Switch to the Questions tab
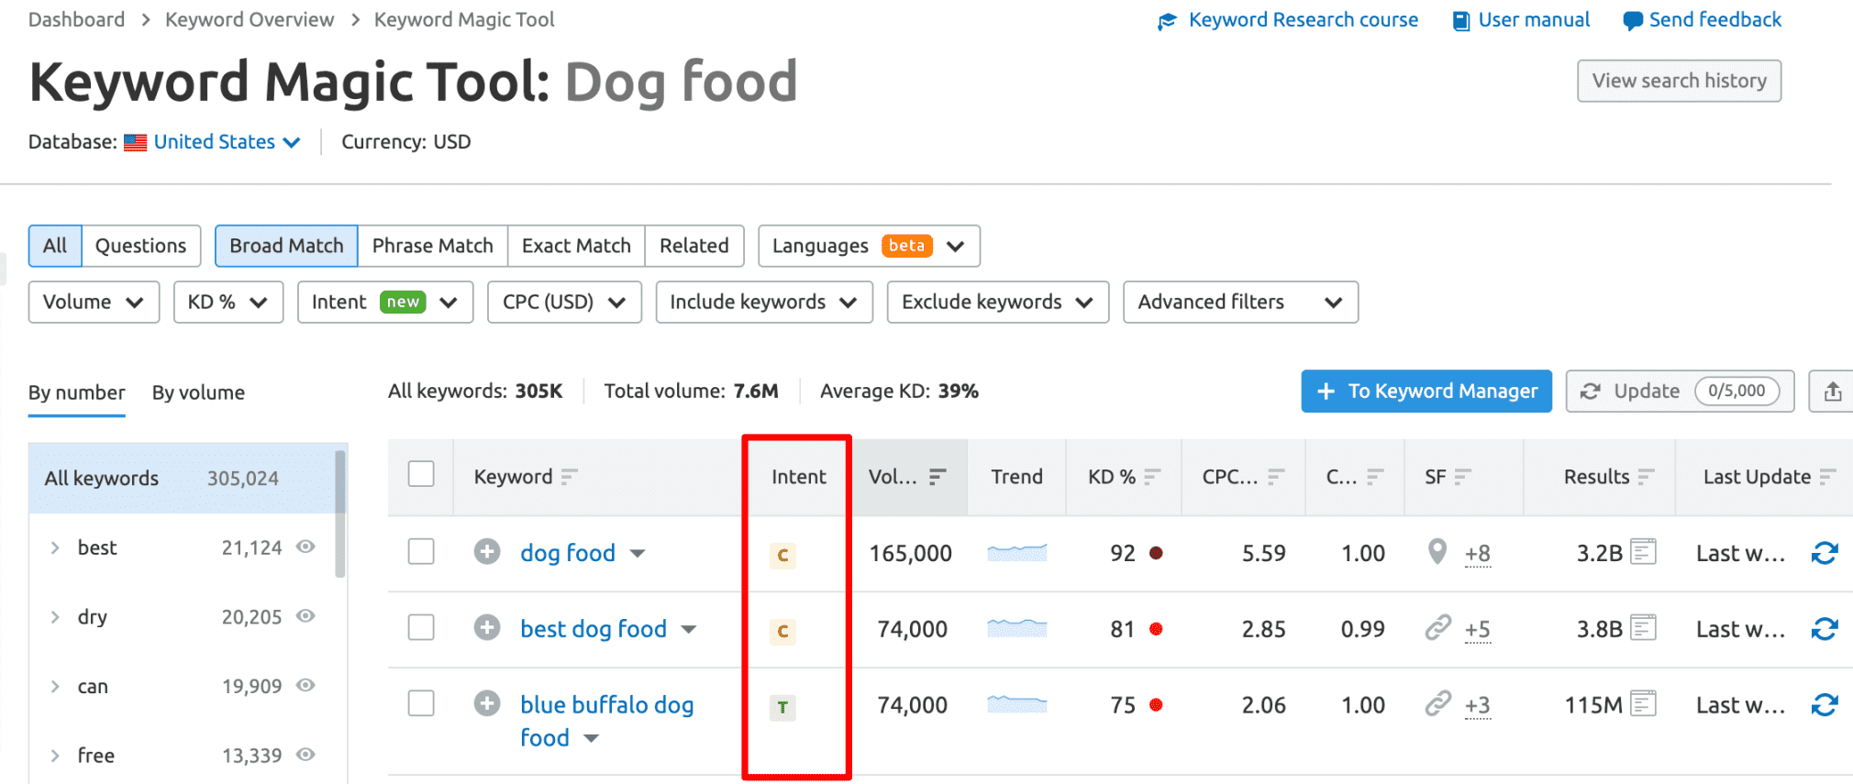The width and height of the screenshot is (1853, 784). (141, 246)
